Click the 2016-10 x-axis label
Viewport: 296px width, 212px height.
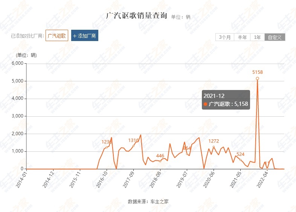102,179
